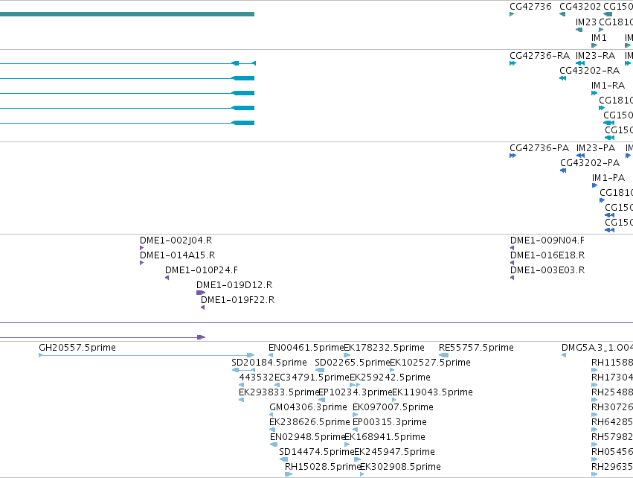The width and height of the screenshot is (633, 478).
Task: Select the DME1-019F22.R feature label
Action: 237,300
